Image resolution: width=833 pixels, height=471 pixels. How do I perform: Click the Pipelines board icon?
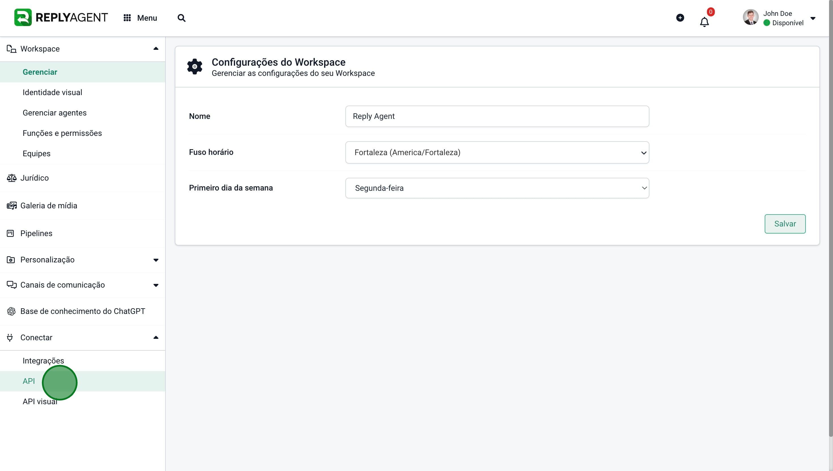[10, 233]
